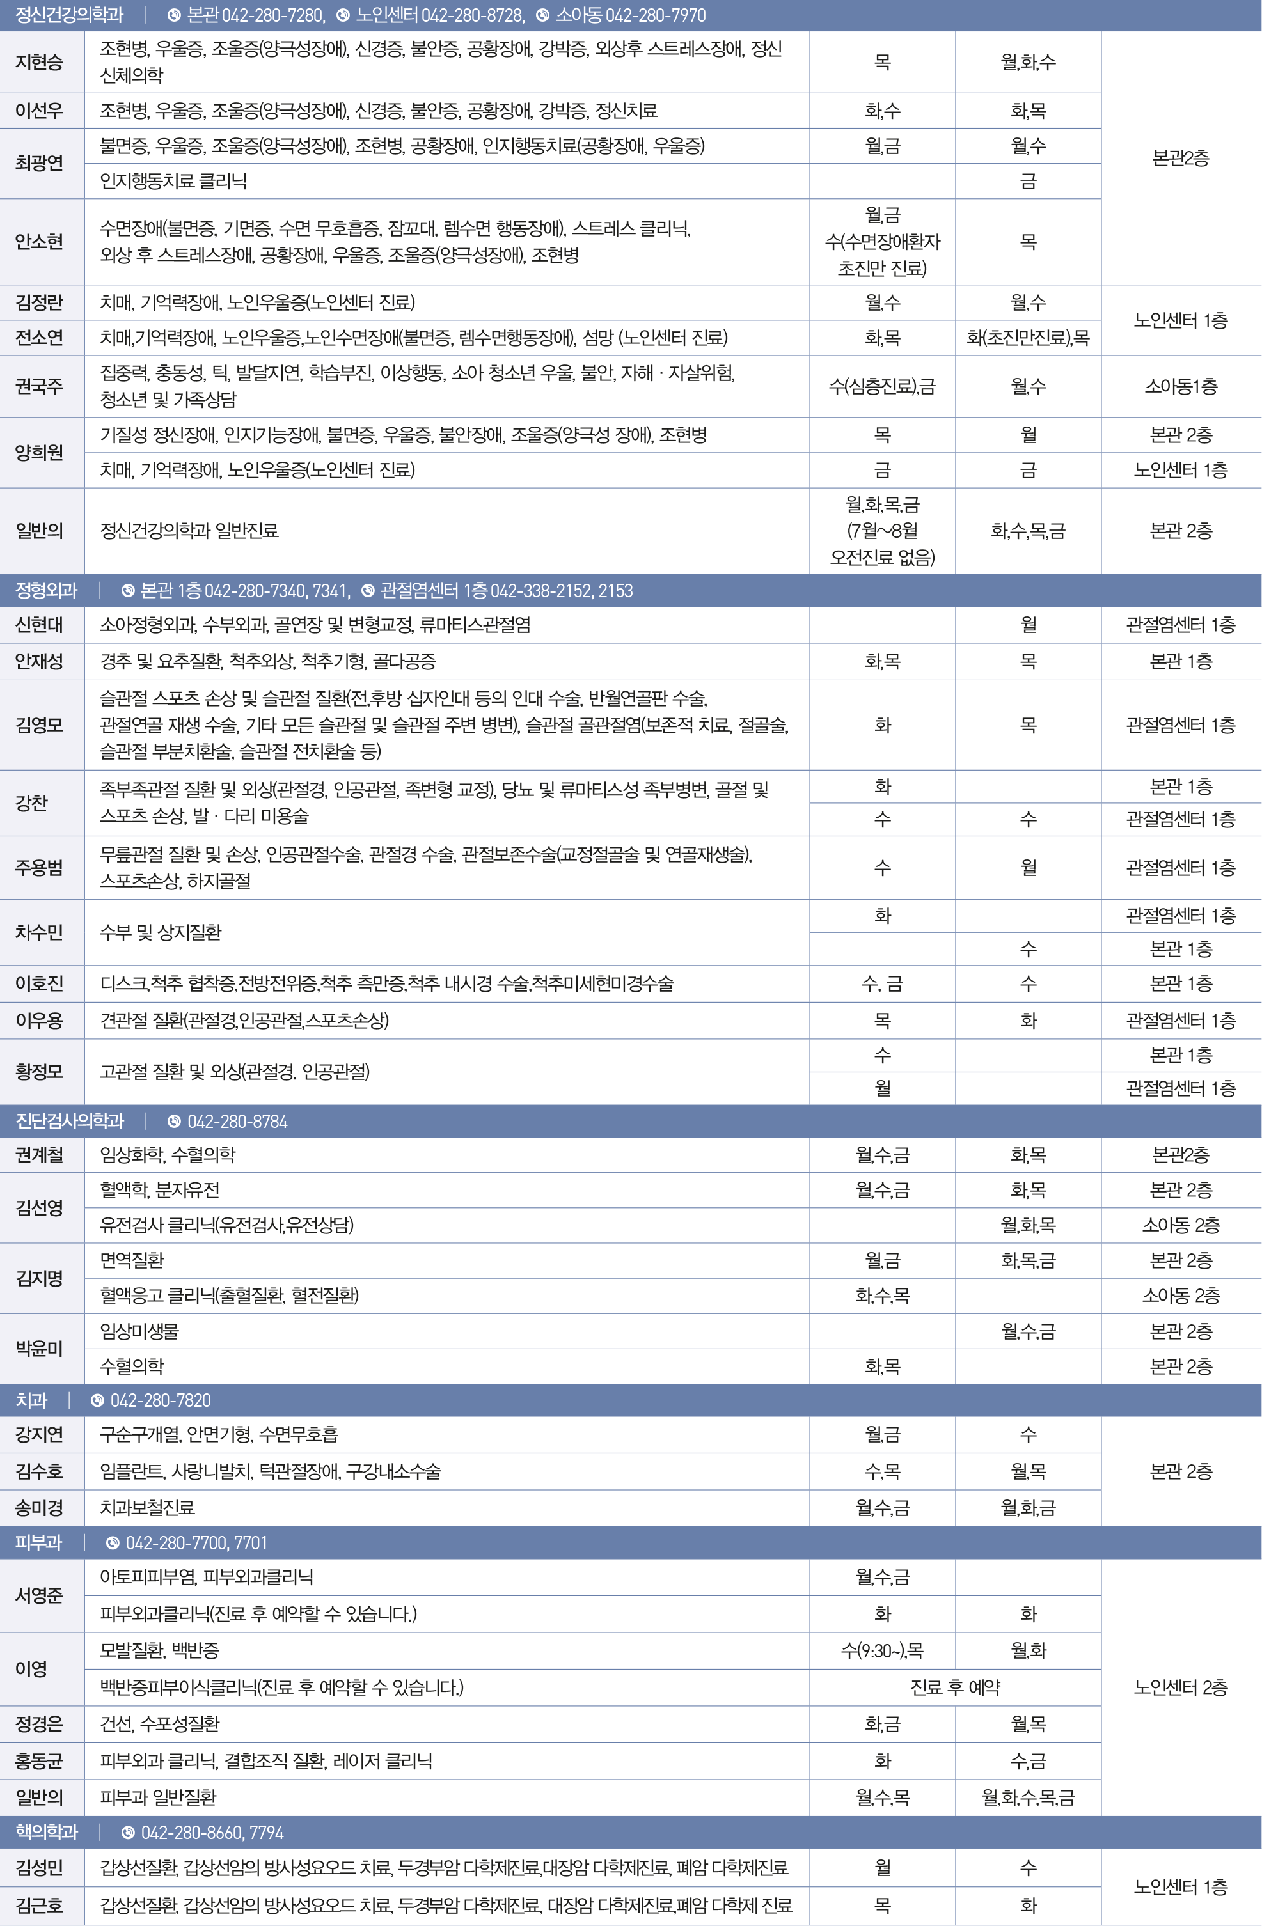Select the 핵의학과 section header
This screenshot has height=1926, width=1262.
pyautogui.click(x=631, y=1832)
